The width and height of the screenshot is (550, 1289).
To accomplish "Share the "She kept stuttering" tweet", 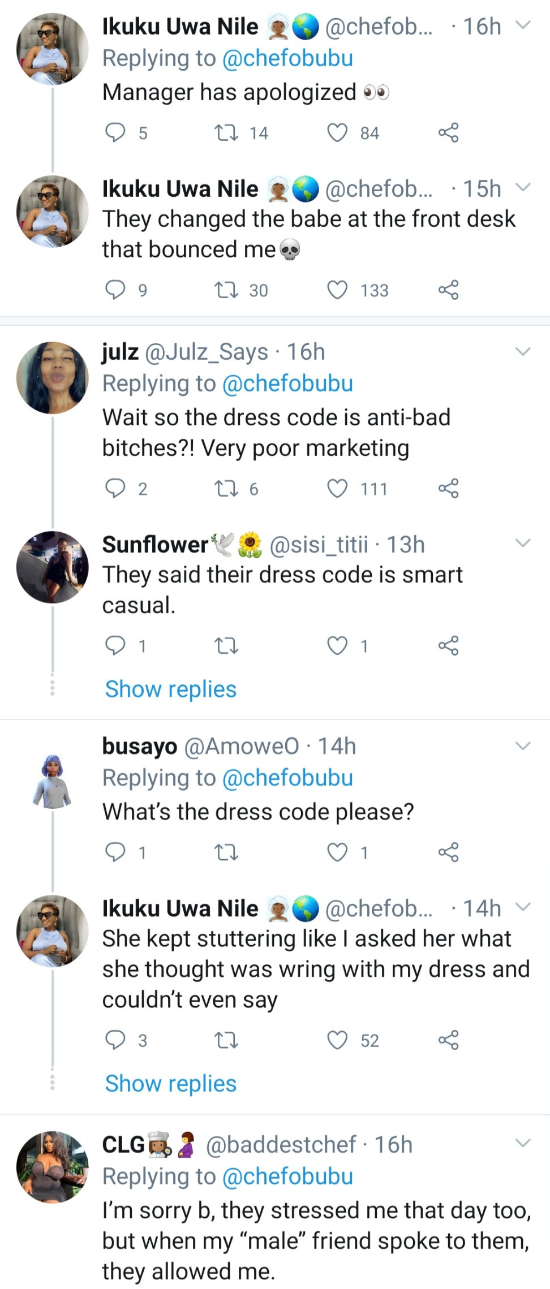I will tap(448, 1040).
